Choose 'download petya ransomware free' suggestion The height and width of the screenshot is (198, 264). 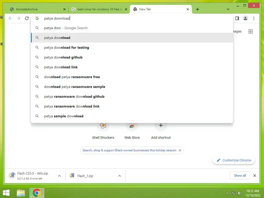click(132, 77)
